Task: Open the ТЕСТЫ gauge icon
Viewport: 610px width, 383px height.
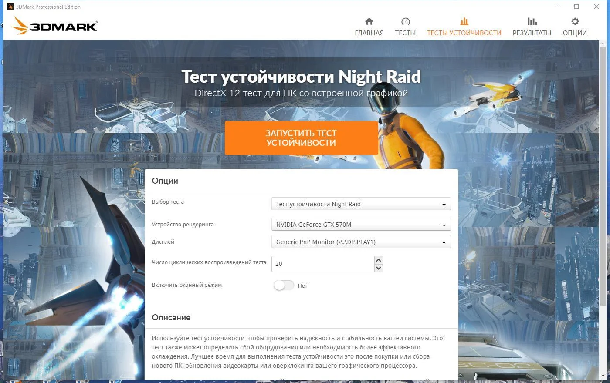Action: click(405, 21)
